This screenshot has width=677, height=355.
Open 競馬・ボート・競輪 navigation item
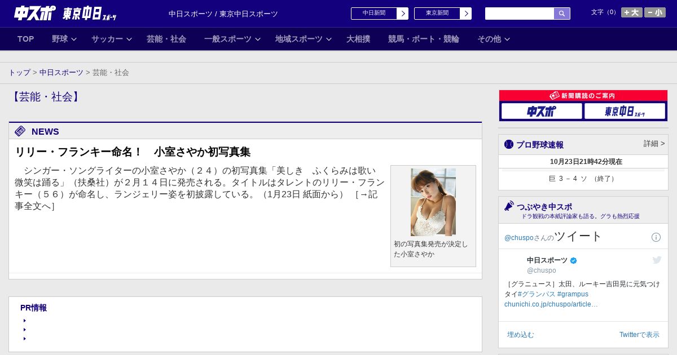point(424,39)
